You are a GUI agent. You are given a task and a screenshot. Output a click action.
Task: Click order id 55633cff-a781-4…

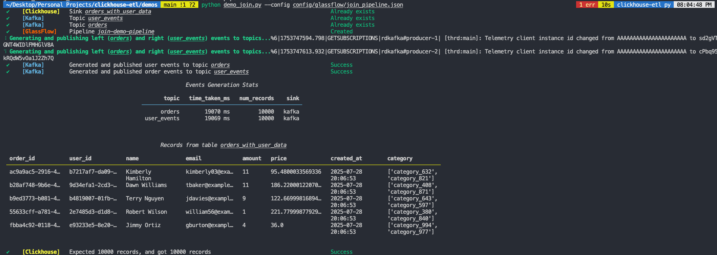[35, 212]
